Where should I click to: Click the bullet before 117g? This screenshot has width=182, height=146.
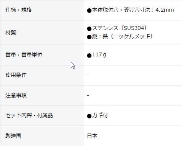[x=89, y=56]
